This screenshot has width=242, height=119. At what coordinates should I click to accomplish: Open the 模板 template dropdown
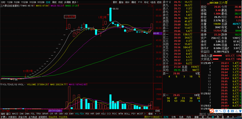click(150, 114)
